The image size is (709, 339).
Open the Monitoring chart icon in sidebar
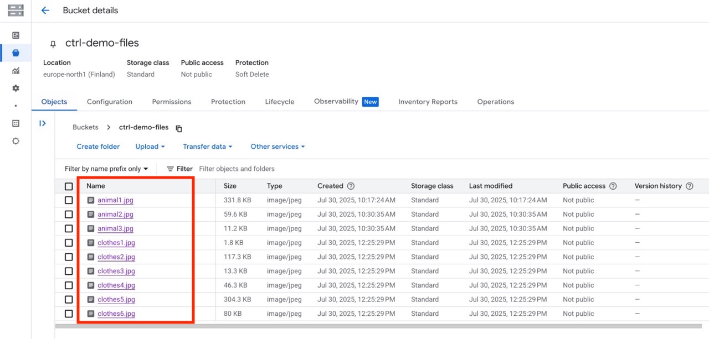(16, 71)
